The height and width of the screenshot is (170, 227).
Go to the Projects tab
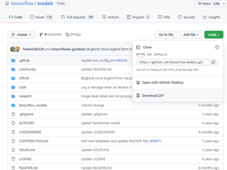138,17
